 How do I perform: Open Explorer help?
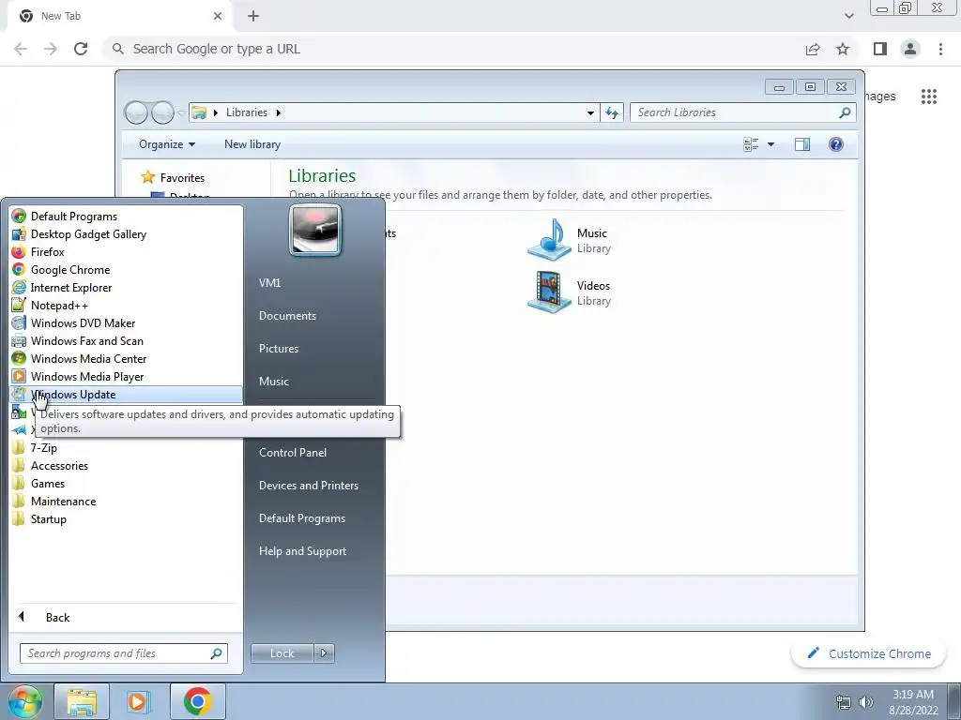836,144
